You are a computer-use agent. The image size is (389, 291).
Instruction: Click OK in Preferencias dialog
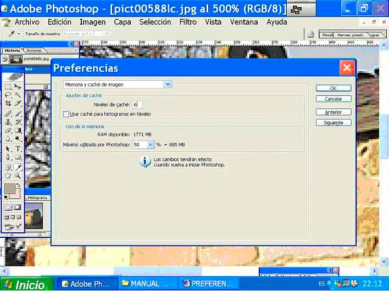334,88
